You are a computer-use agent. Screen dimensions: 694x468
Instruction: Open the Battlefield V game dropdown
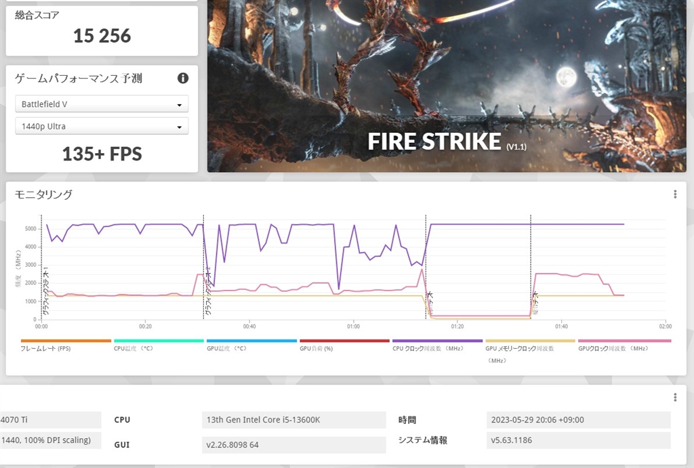[102, 104]
